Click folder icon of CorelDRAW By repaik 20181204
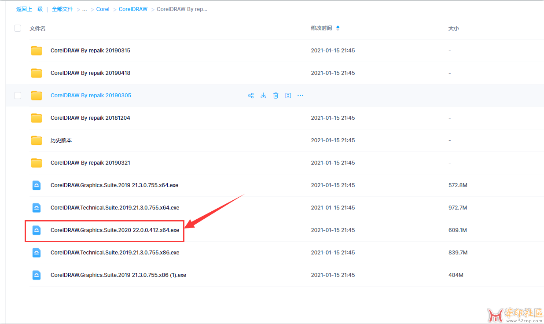This screenshot has width=544, height=324. 37,118
